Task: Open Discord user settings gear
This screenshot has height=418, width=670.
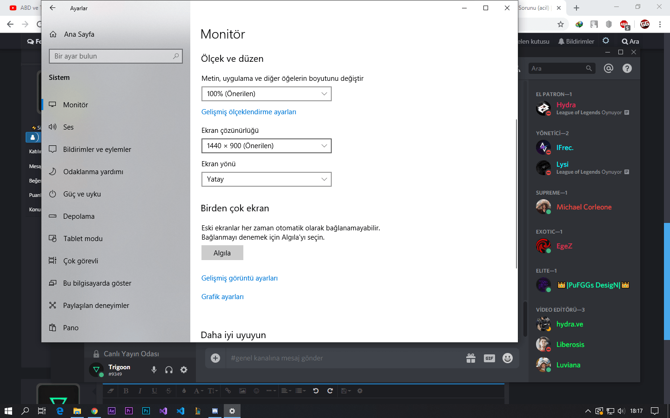Action: (x=184, y=370)
